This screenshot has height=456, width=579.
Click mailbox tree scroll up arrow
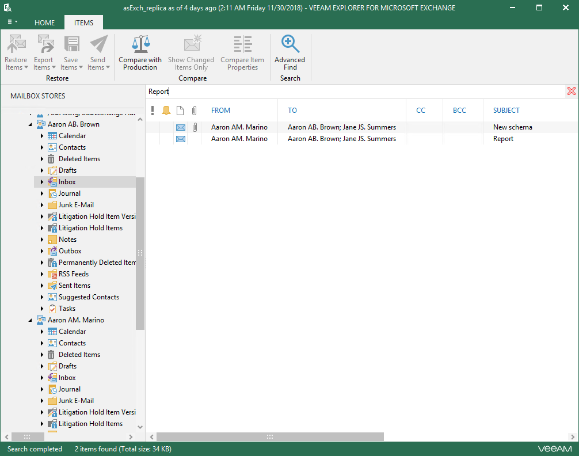click(140, 119)
